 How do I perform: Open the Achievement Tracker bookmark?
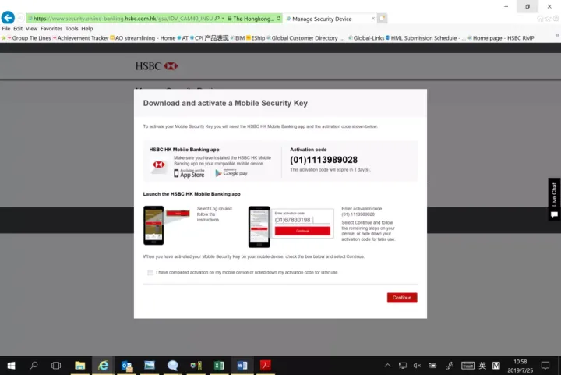point(80,38)
